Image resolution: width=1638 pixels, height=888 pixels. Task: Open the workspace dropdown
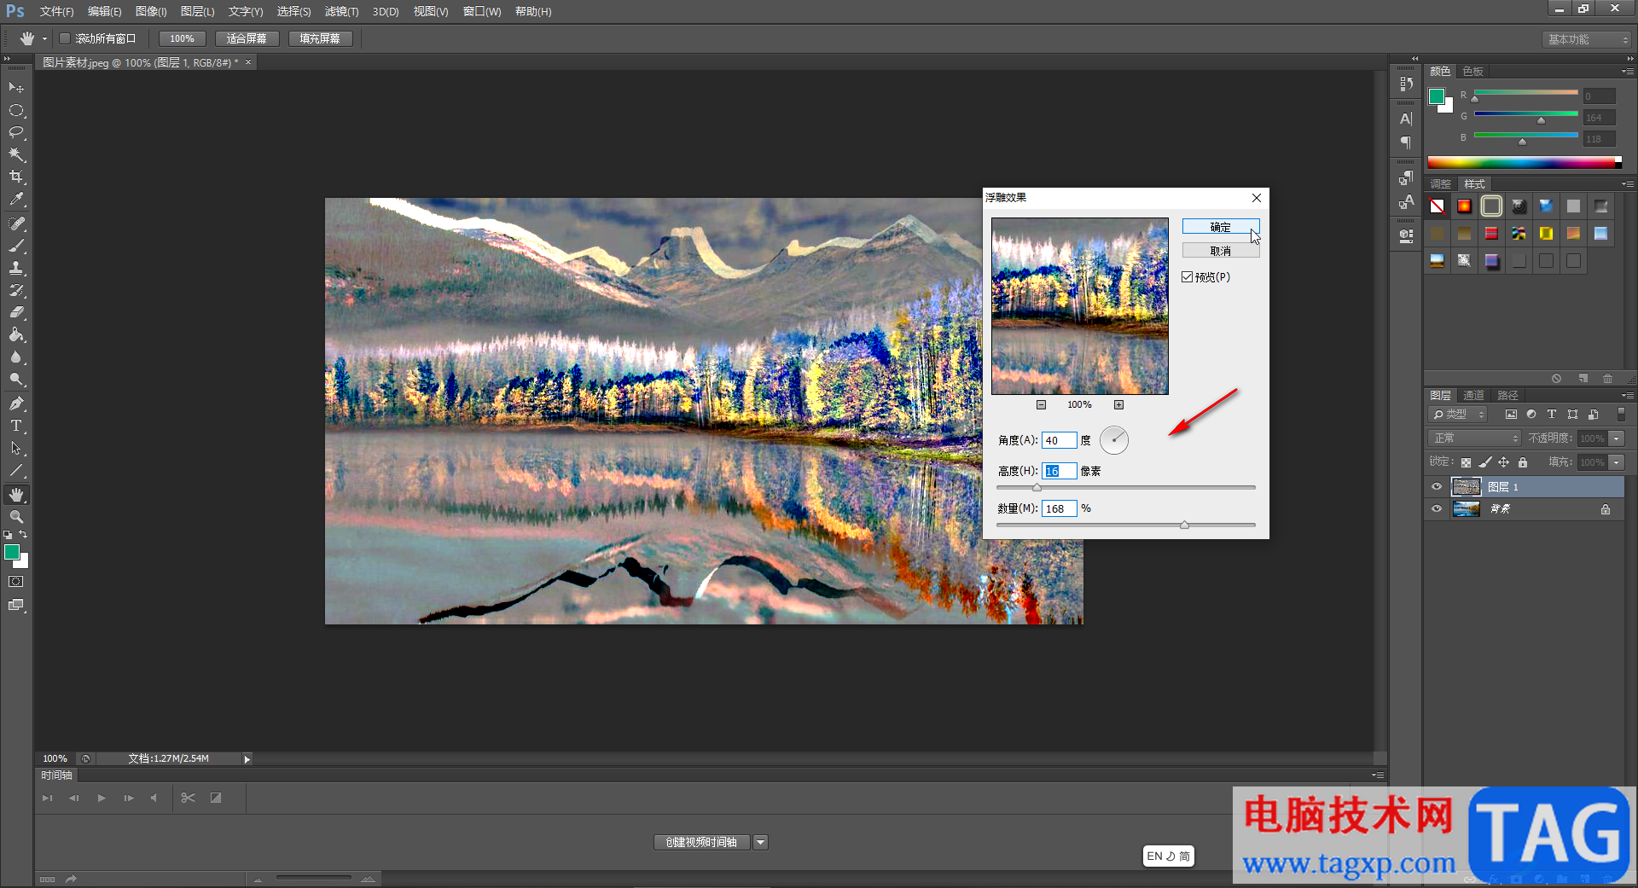(x=1588, y=39)
